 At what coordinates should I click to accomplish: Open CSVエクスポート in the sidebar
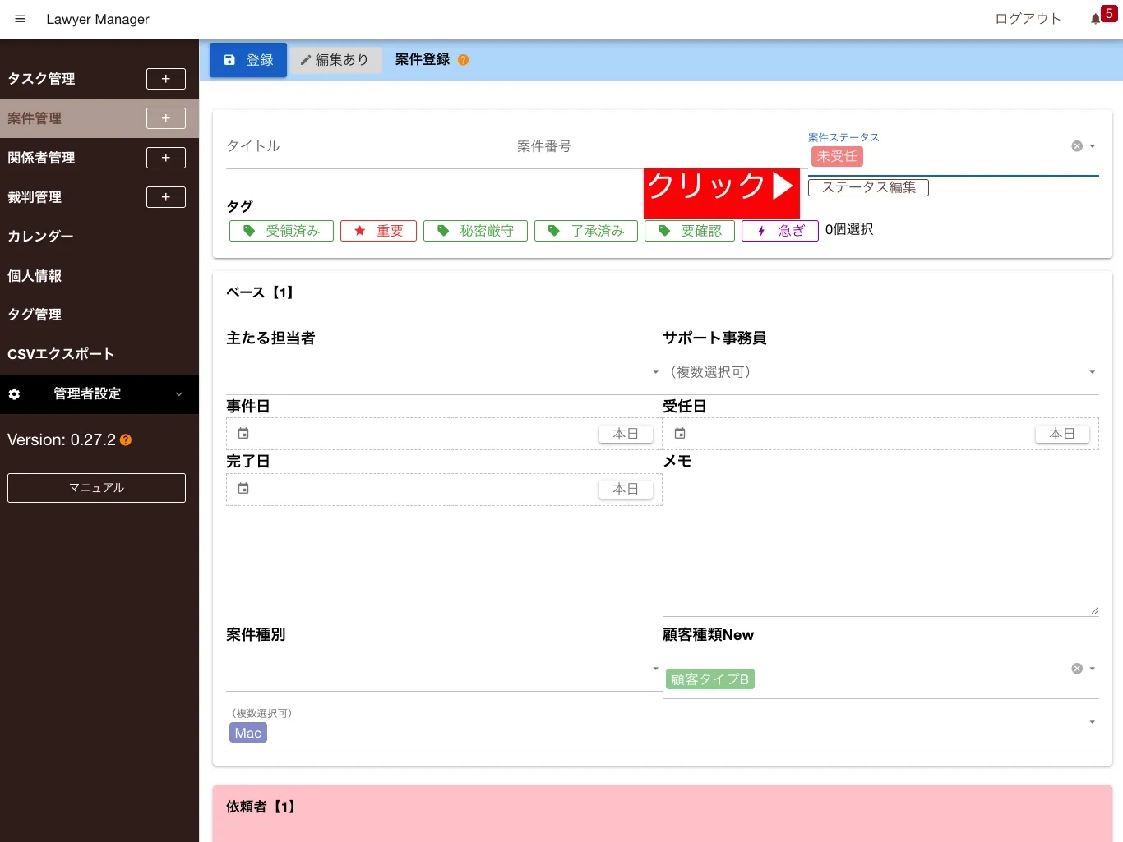61,354
